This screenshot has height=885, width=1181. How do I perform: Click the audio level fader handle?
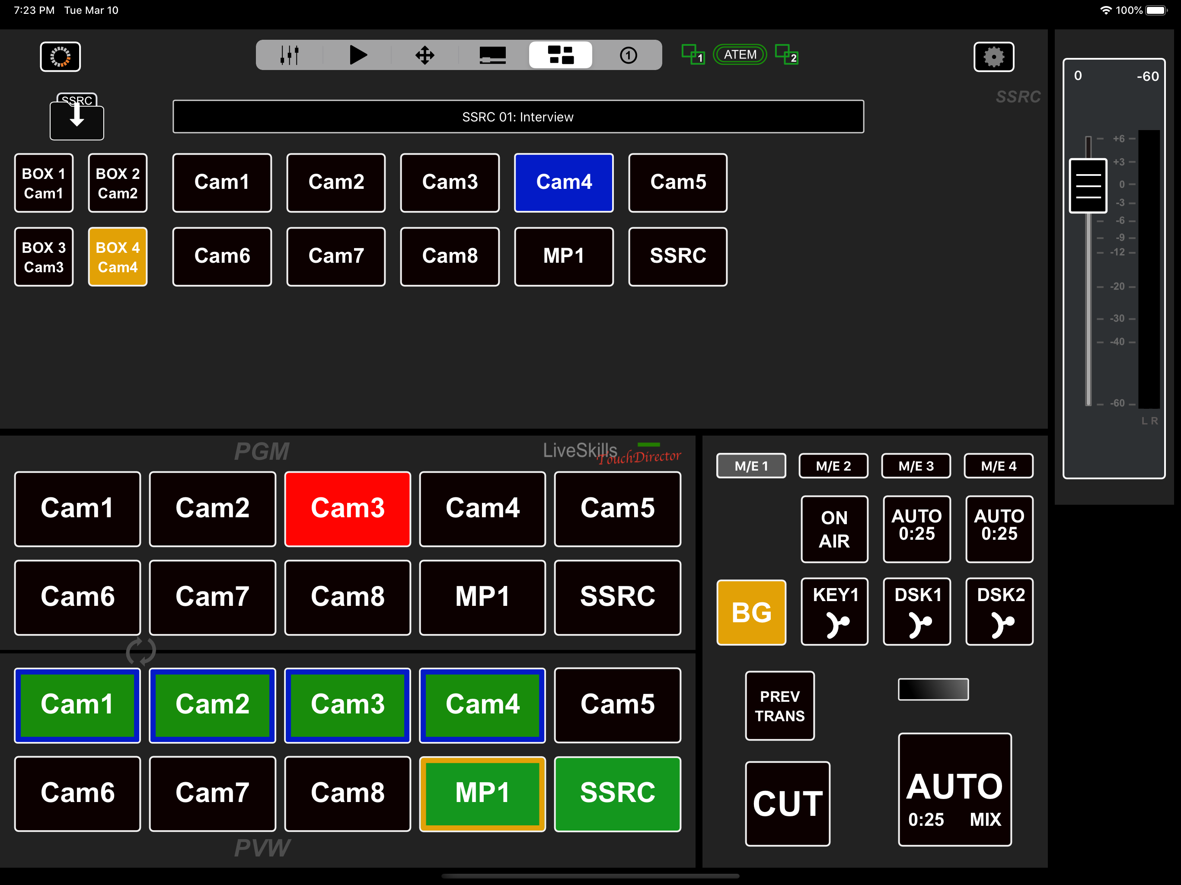pyautogui.click(x=1088, y=186)
